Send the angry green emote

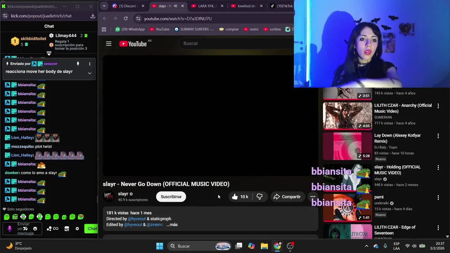point(15,217)
